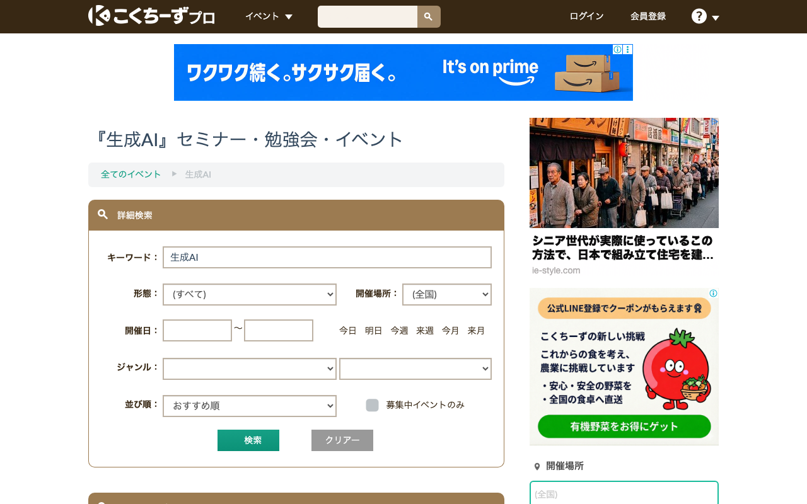
Task: Select the 今週 date shortcut
Action: (399, 331)
